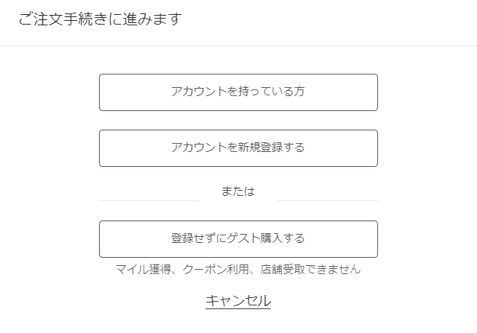The width and height of the screenshot is (477, 333).
Task: Click the guest purchase restrictions note
Action: pyautogui.click(x=238, y=269)
